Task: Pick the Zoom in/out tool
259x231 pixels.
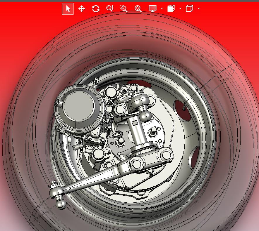Action: pyautogui.click(x=110, y=8)
